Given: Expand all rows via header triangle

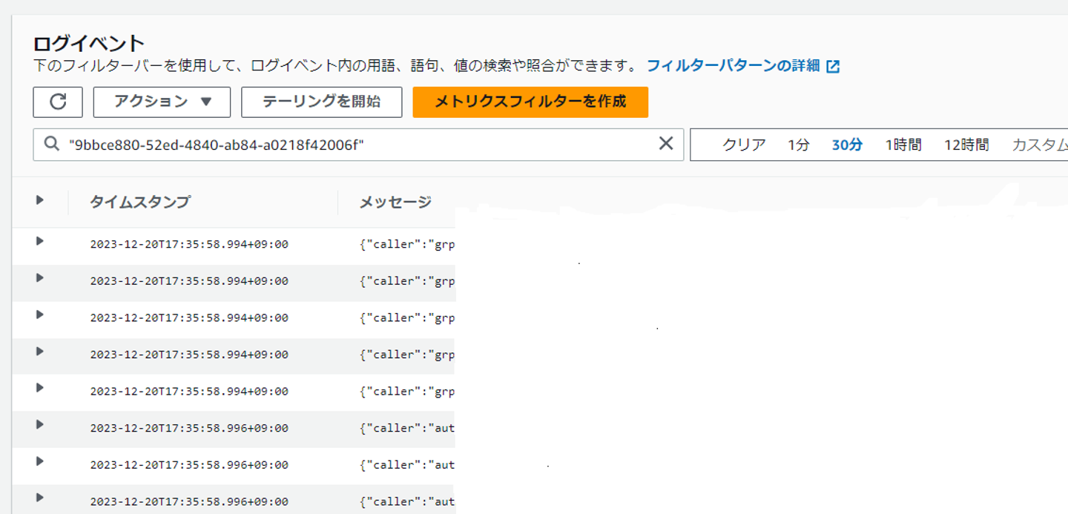Looking at the screenshot, I should [40, 200].
